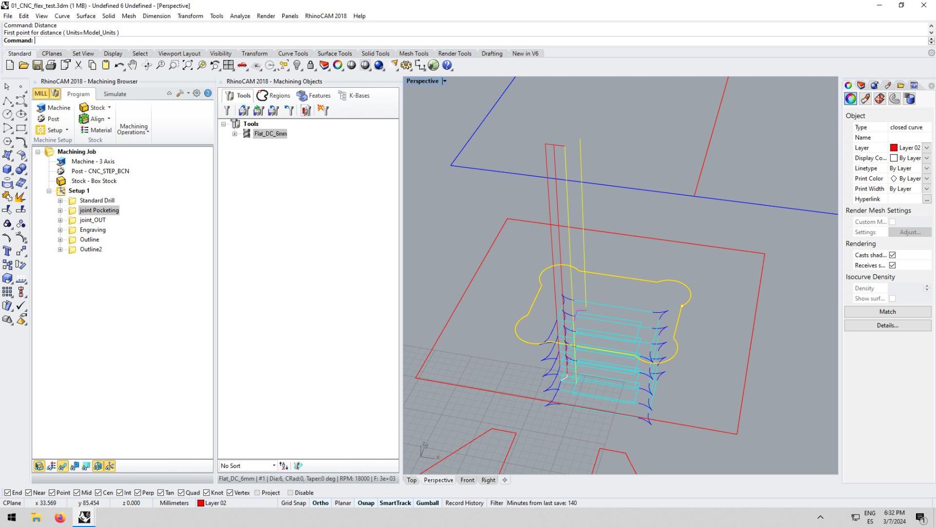Toggle the Mid osnap checkbox
936x527 pixels.
tap(76, 493)
